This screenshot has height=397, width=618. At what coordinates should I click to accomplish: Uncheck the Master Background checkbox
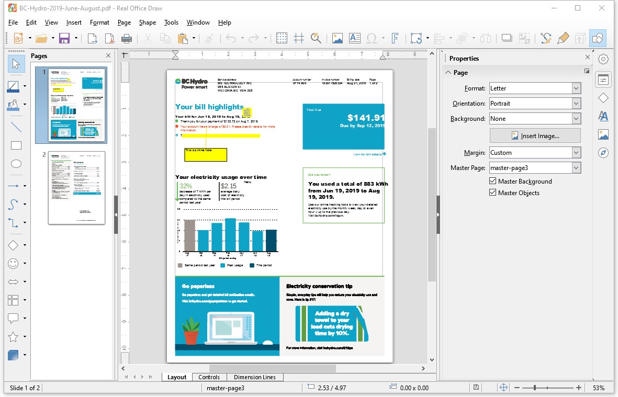point(492,181)
